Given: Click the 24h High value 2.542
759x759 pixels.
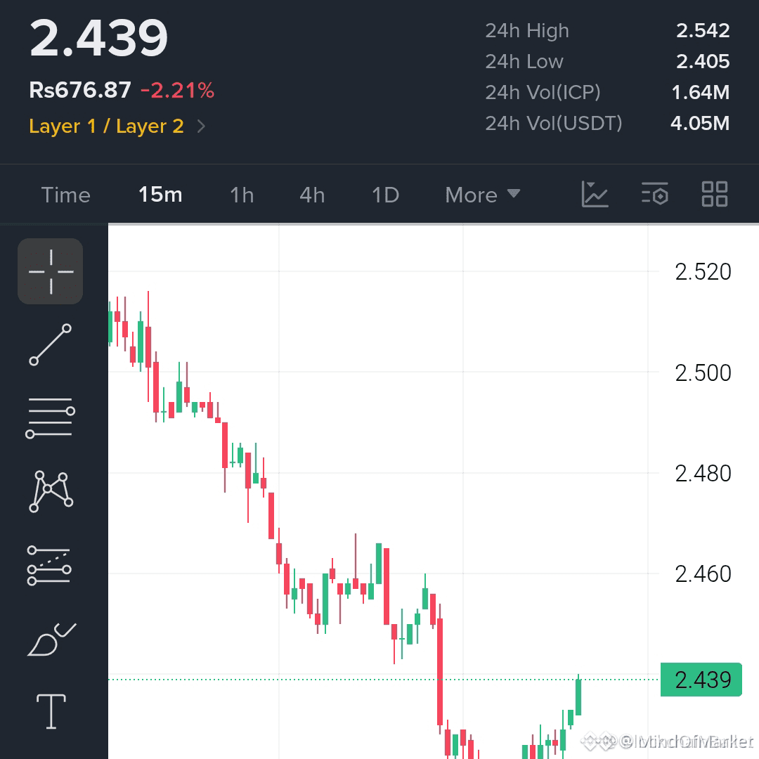Looking at the screenshot, I should [703, 30].
